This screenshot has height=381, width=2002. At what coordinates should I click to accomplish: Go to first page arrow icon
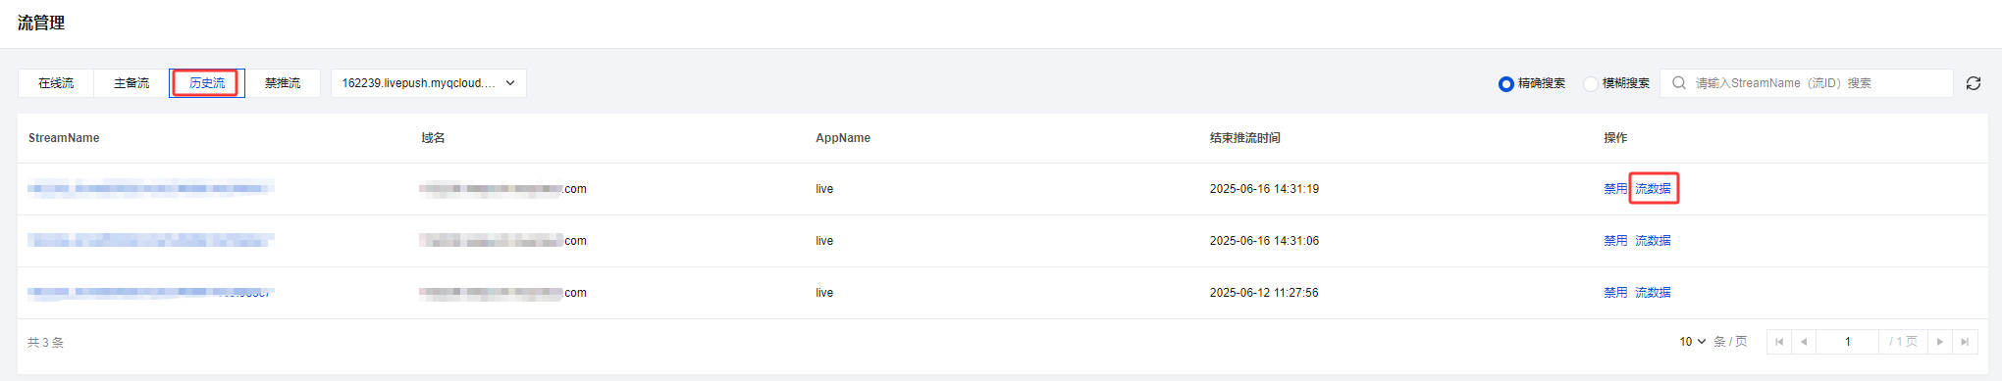pos(1779,342)
